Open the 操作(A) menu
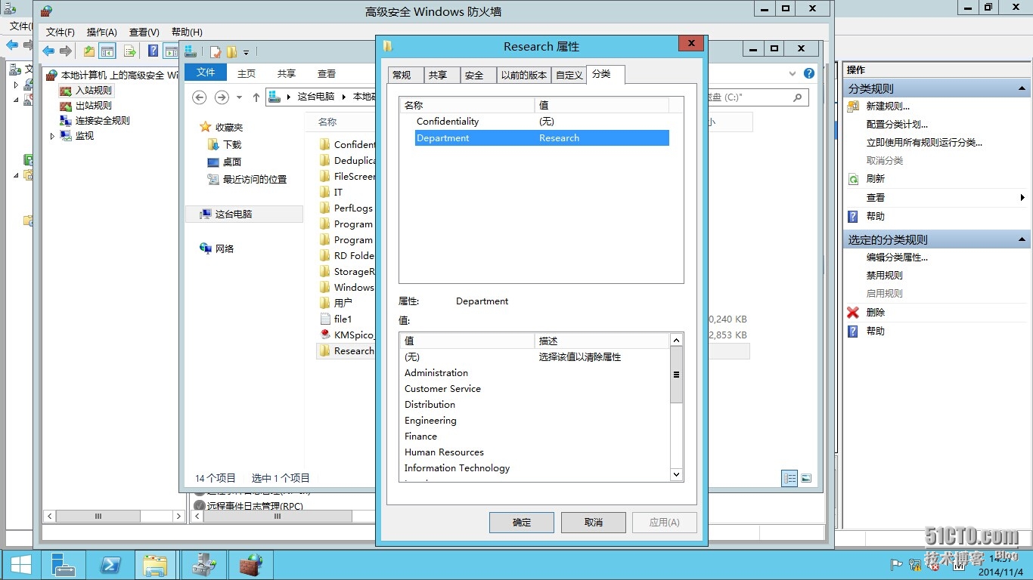This screenshot has height=580, width=1033. click(102, 32)
